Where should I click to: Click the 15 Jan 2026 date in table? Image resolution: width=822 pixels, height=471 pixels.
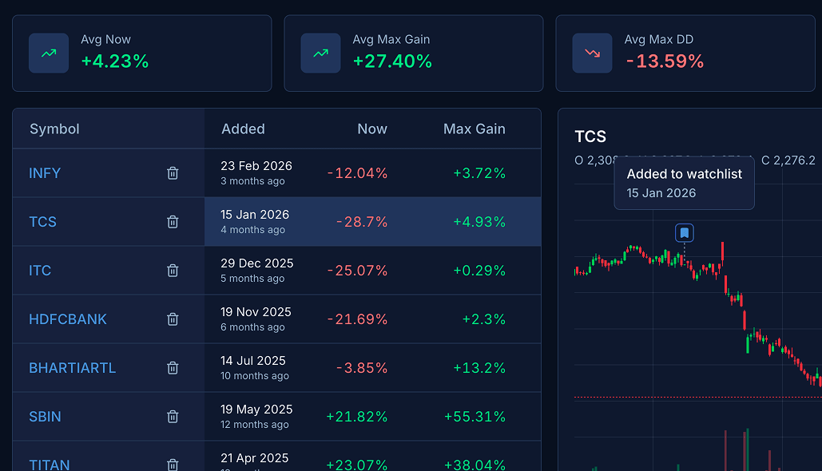click(x=255, y=215)
